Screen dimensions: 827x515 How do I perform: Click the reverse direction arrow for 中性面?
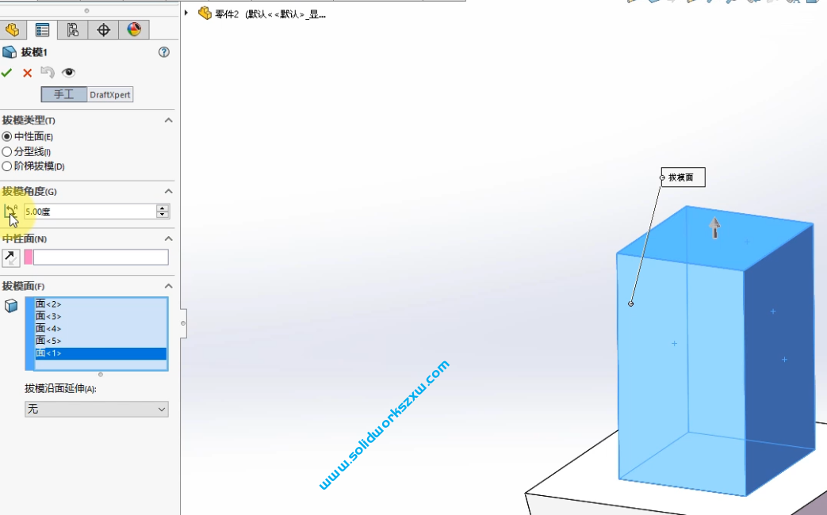(x=11, y=257)
